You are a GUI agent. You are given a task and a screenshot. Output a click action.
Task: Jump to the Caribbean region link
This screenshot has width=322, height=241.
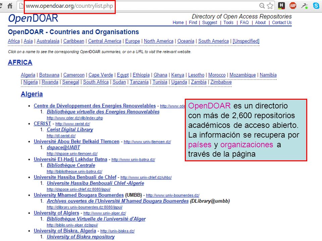[74, 41]
